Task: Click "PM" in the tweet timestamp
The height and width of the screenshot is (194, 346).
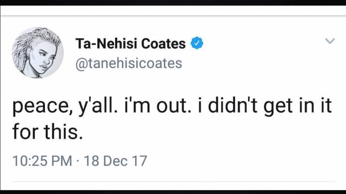Action: [x=62, y=161]
